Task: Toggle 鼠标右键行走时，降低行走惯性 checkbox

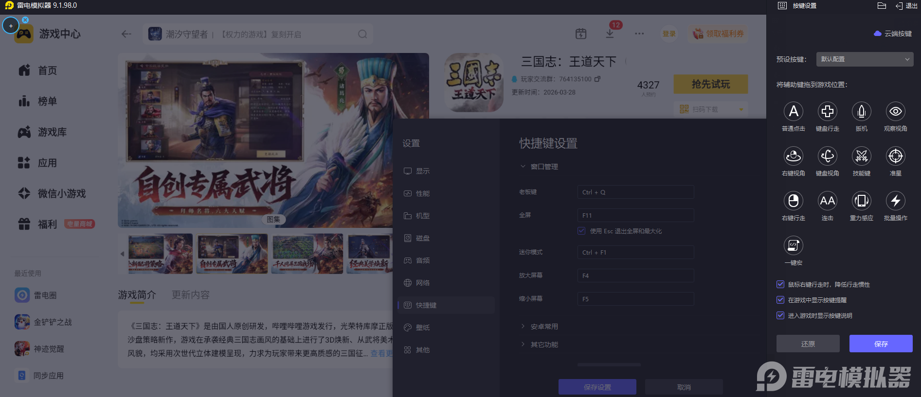Action: pos(780,284)
